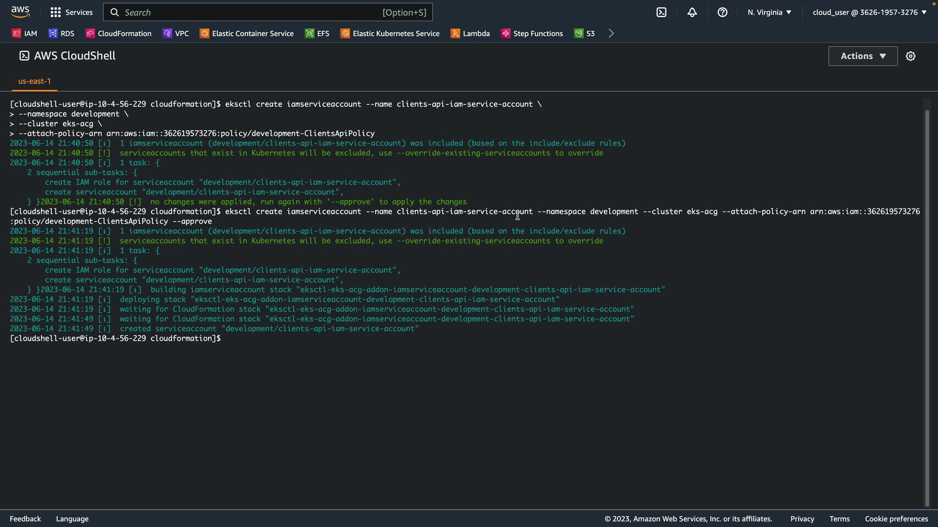The width and height of the screenshot is (938, 527).
Task: Open the Actions dropdown
Action: coord(863,56)
